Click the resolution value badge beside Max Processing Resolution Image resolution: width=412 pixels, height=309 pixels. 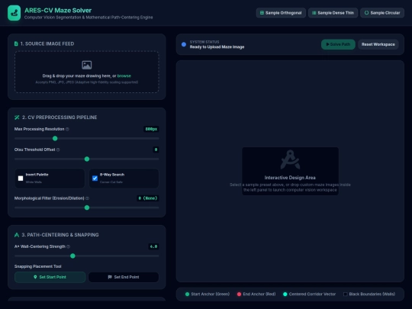151,129
